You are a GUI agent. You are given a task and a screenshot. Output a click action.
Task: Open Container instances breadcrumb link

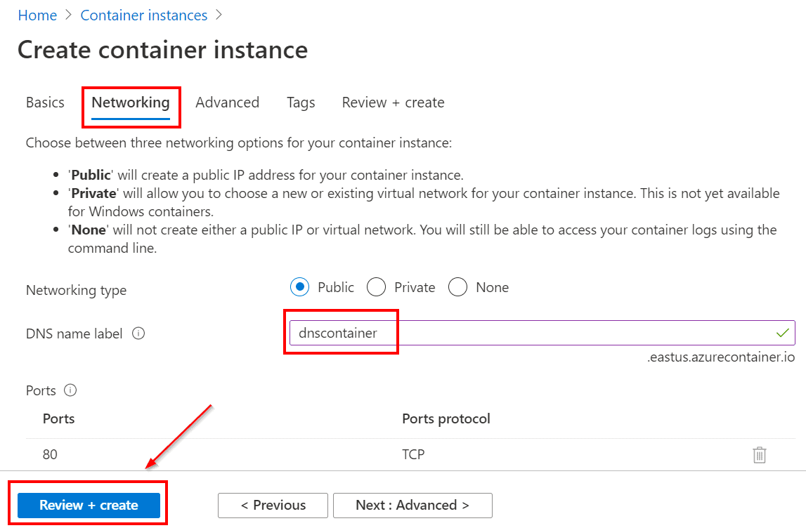(x=143, y=15)
